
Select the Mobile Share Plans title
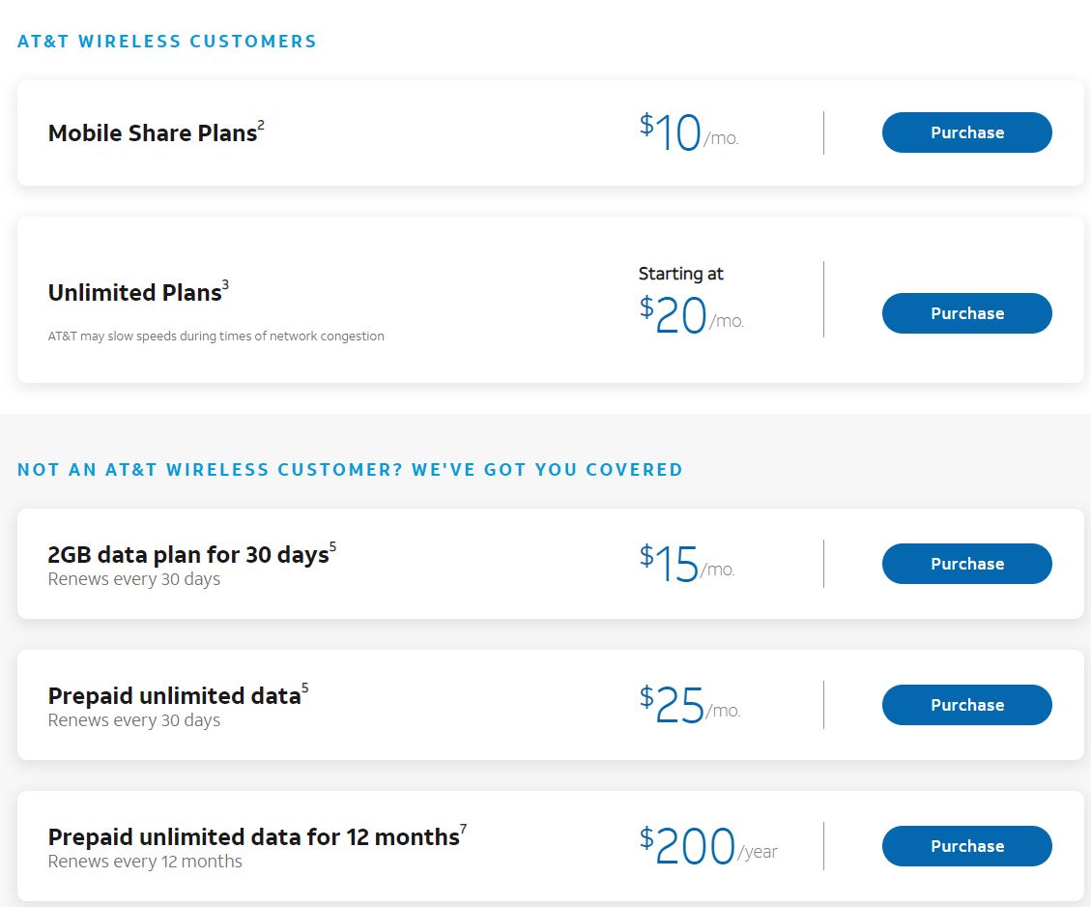(x=152, y=133)
